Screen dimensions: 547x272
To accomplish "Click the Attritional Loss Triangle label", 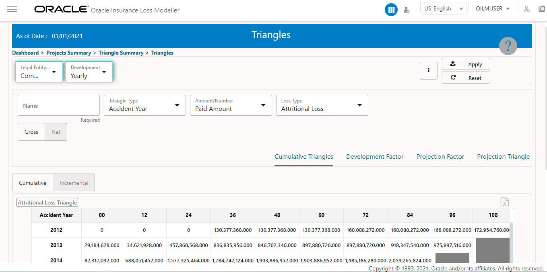I will (47, 202).
